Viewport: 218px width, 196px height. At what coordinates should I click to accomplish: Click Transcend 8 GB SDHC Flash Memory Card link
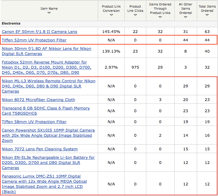click(x=46, y=111)
